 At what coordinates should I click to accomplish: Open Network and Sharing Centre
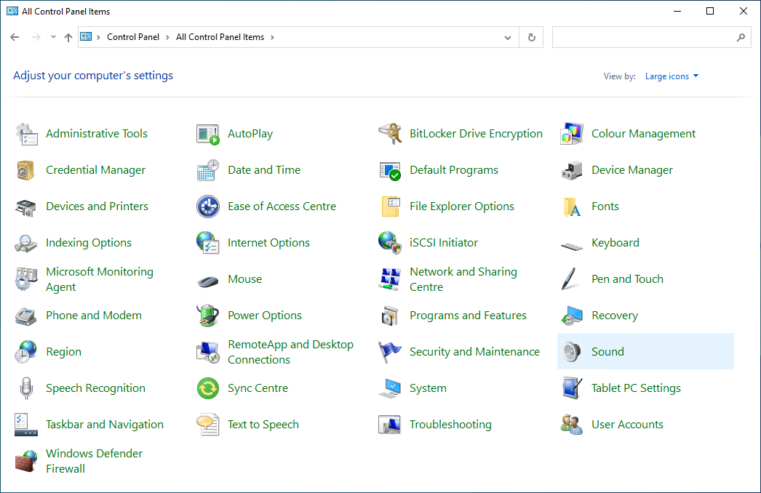465,278
